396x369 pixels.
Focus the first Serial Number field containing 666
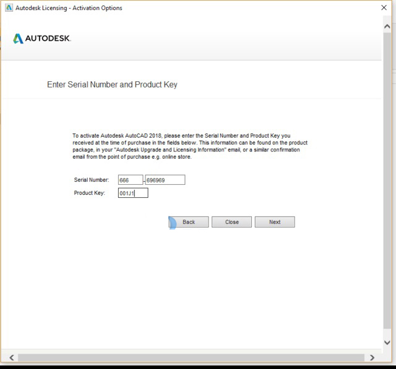point(130,180)
